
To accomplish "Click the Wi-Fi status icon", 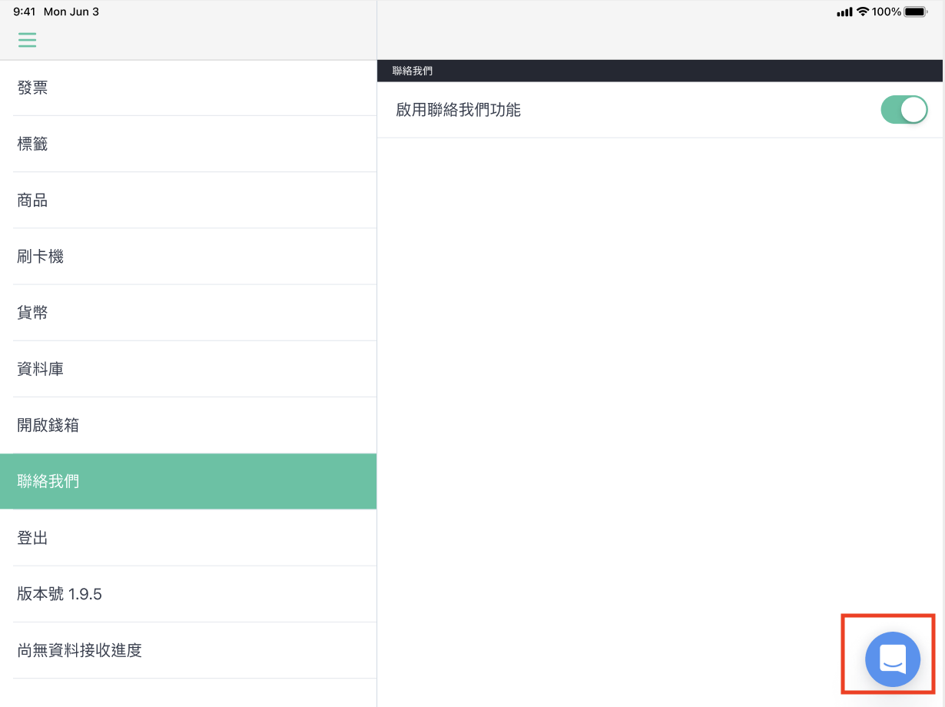I will (863, 12).
